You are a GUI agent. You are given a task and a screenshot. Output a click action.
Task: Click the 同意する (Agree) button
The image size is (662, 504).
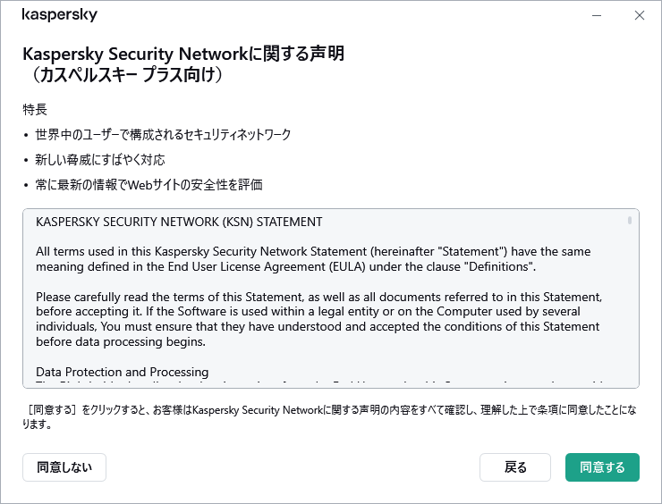602,467
